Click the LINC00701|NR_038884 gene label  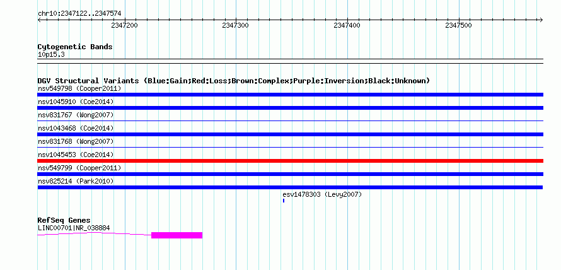pos(74,228)
